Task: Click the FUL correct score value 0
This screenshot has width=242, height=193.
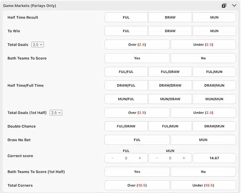Action: 126,158
